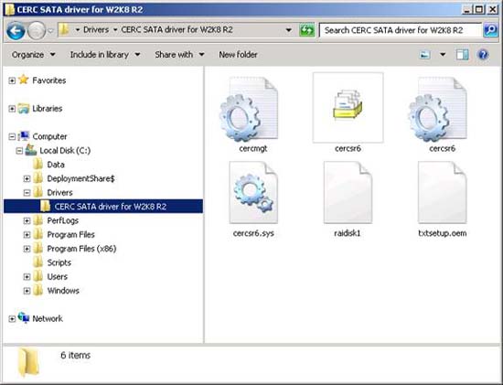Open the address bar history dropdown
503x385 pixels.
pos(289,30)
